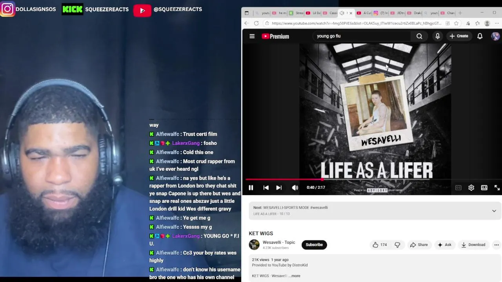Switch to the A Cul... YouTube tab
502x282 pixels.
364,13
